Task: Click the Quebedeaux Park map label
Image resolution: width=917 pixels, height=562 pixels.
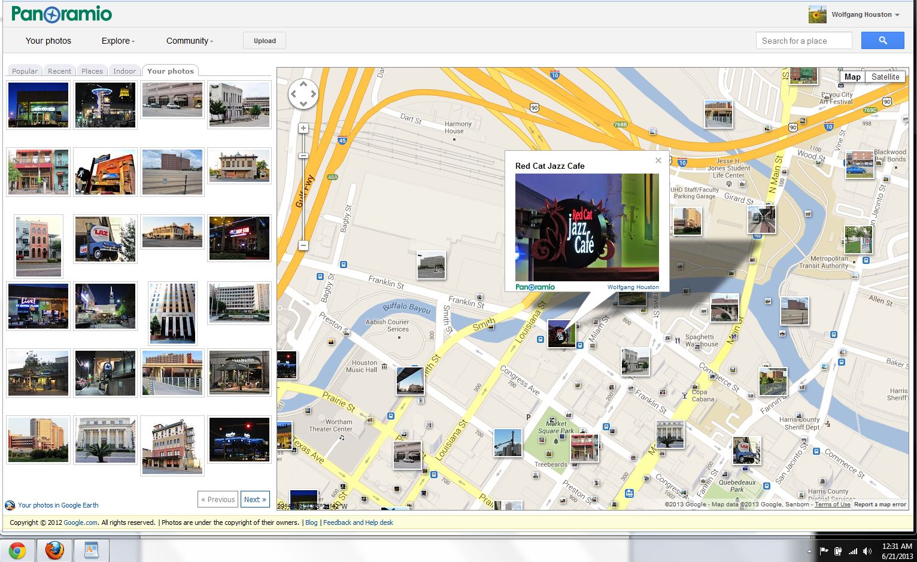Action: click(x=737, y=485)
